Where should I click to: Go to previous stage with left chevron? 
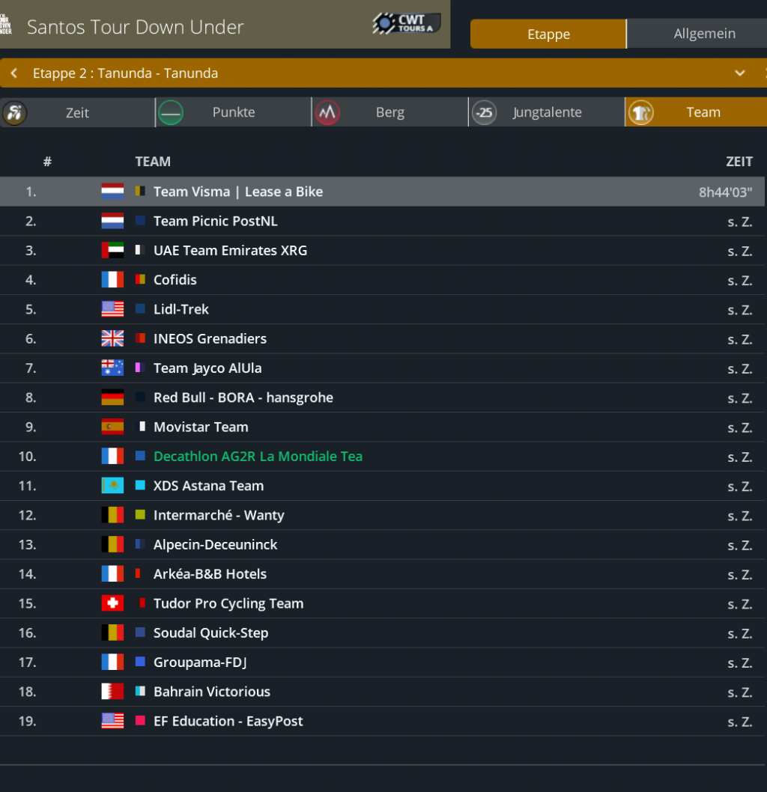pyautogui.click(x=14, y=73)
